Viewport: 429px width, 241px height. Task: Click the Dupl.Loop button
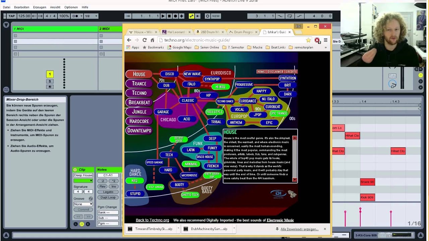click(108, 197)
